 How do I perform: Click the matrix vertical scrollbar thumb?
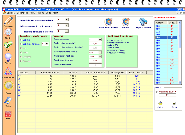tap(180, 36)
